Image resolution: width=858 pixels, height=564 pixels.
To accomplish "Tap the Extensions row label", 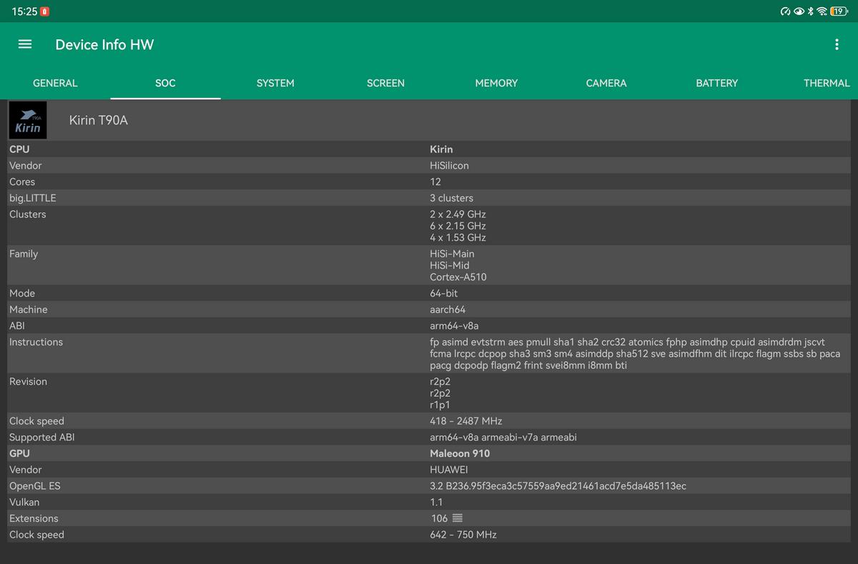I will coord(34,518).
